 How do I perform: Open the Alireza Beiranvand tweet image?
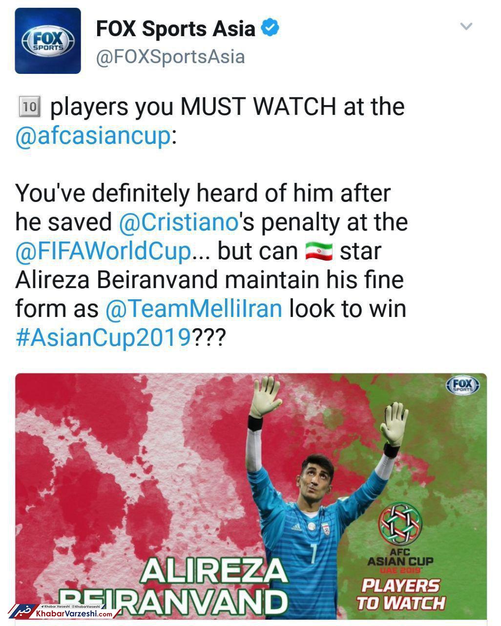click(x=251, y=496)
